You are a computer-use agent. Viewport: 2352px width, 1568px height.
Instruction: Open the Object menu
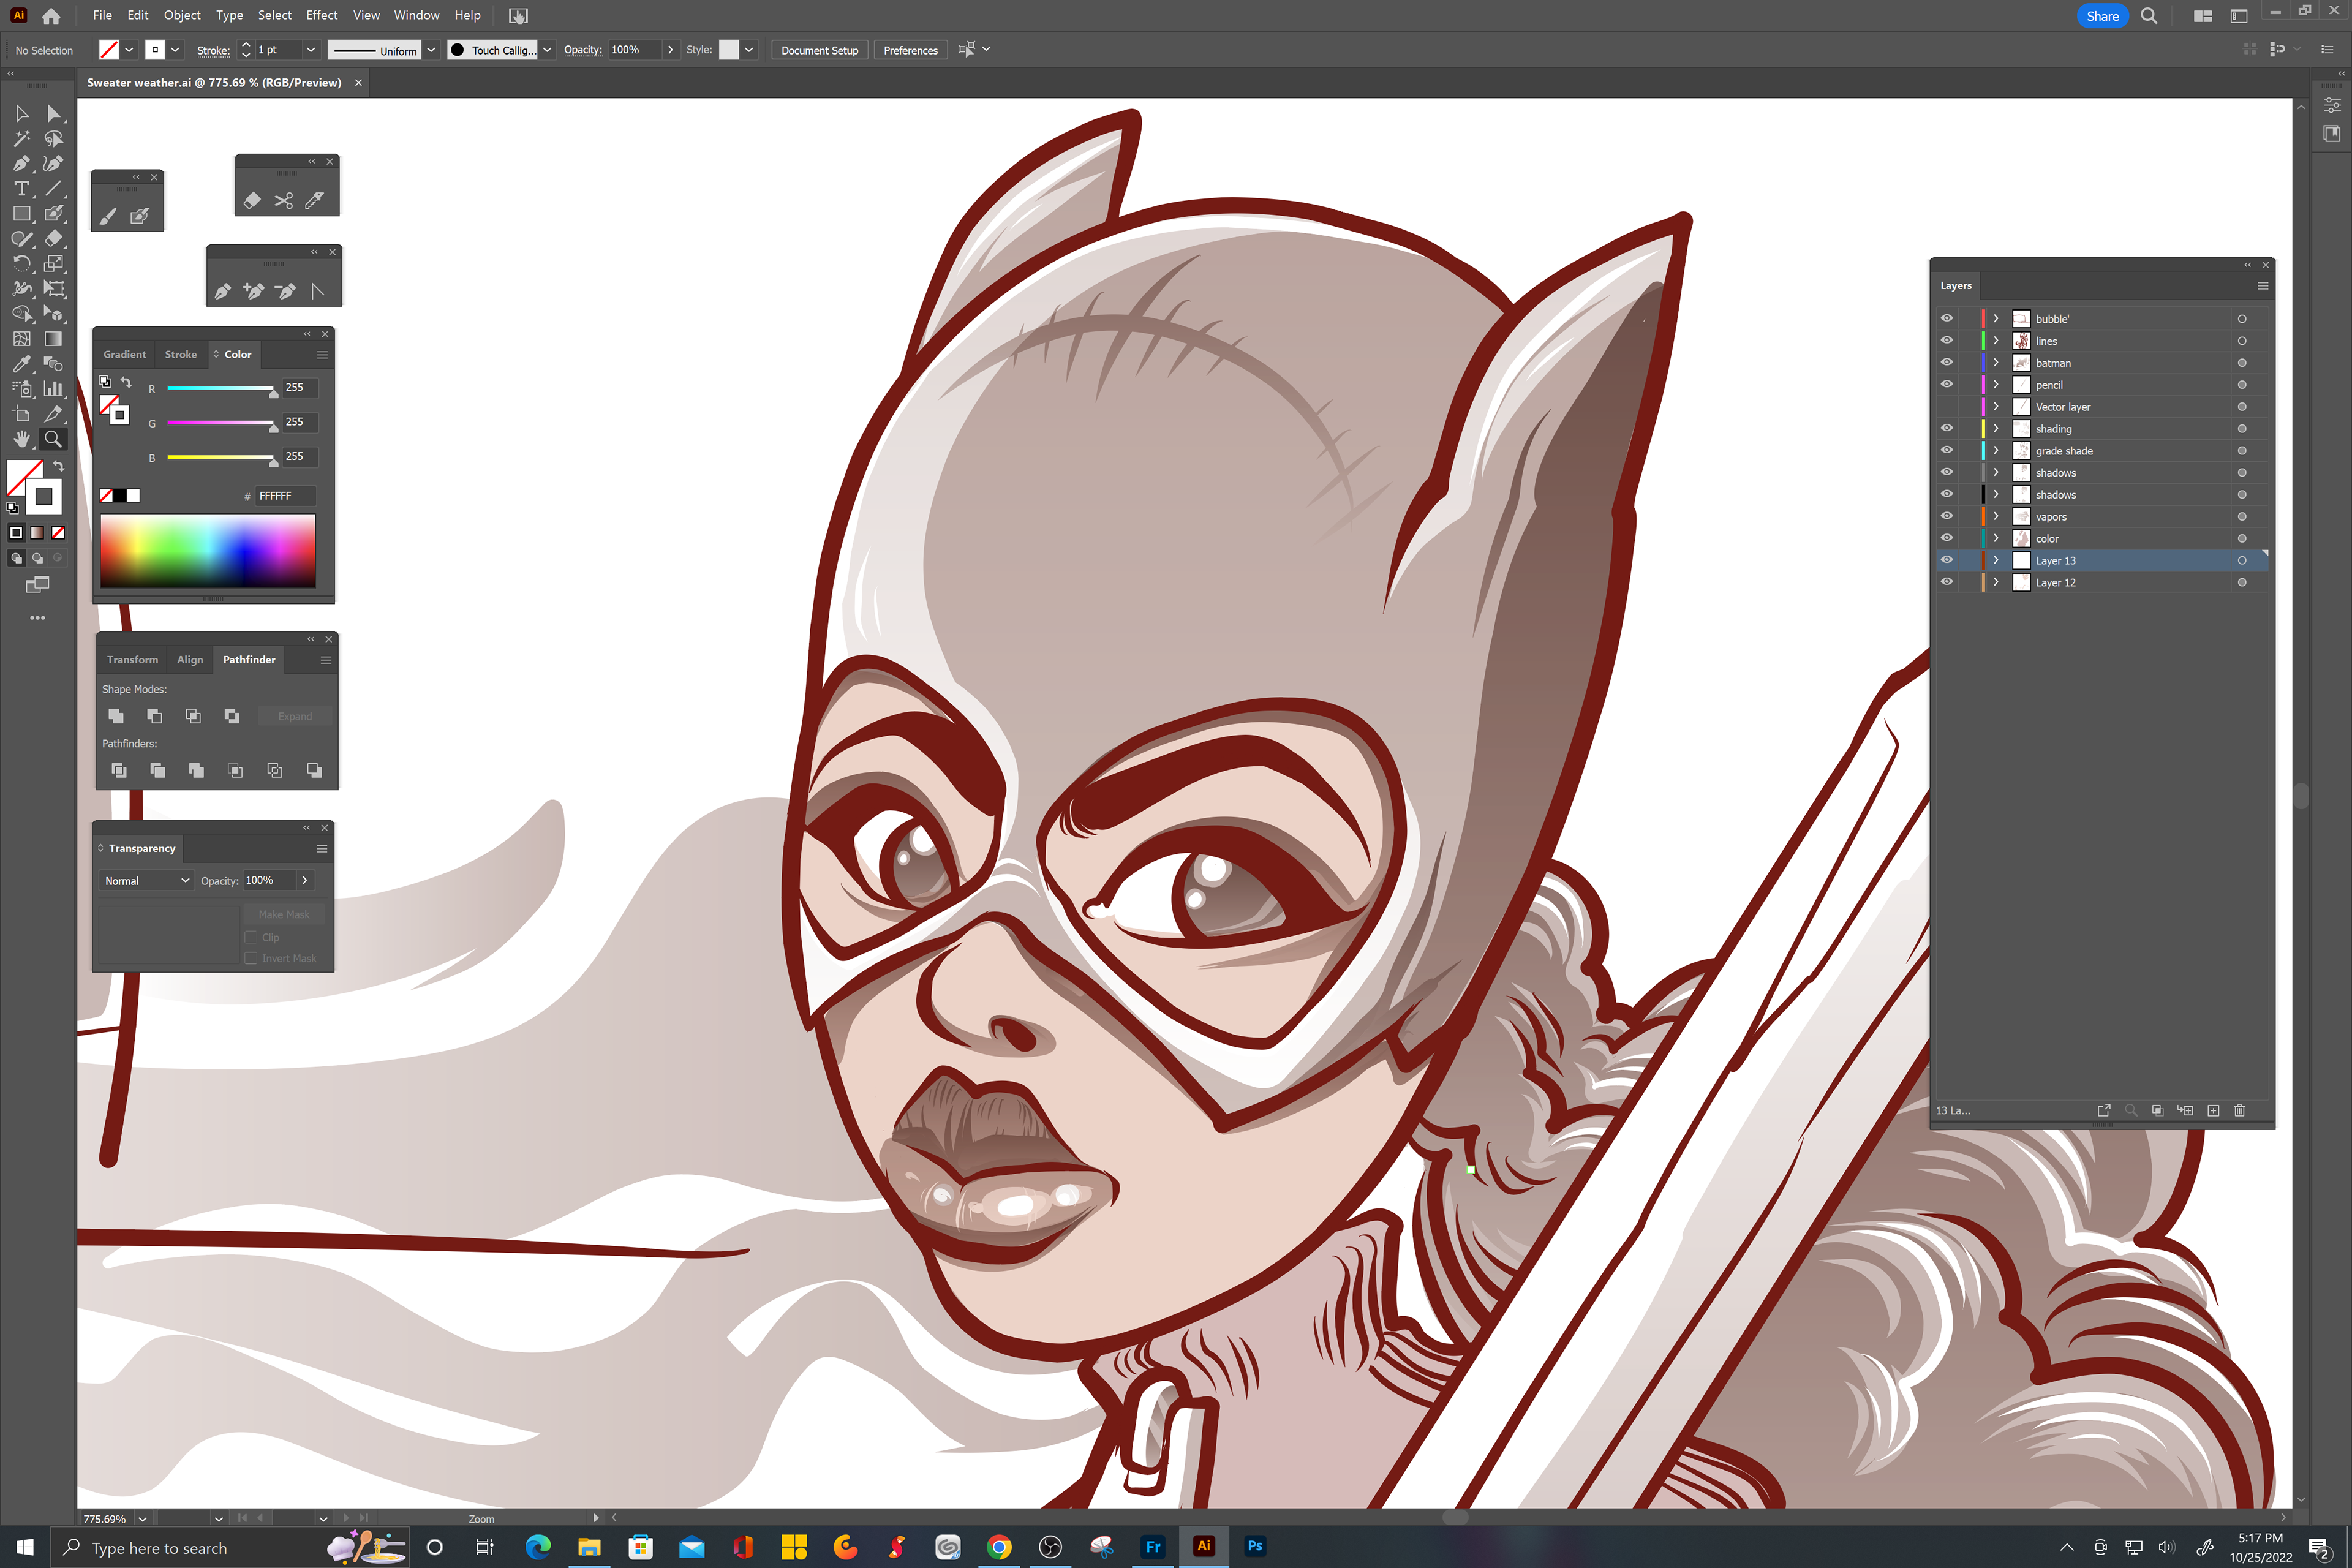click(182, 15)
